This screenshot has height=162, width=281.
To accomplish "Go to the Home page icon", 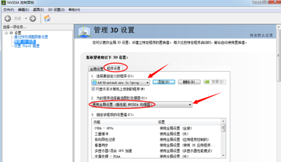I will tap(47, 18).
